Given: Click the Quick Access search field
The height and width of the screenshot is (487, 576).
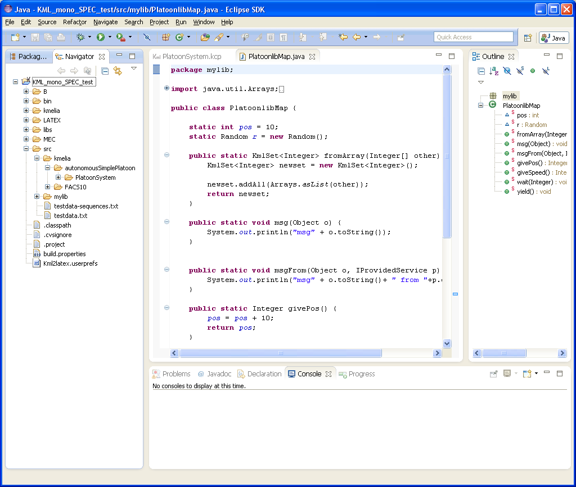Looking at the screenshot, I should point(474,37).
